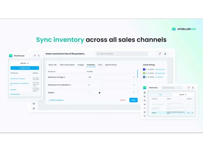Click the search magnifier in product editor

pos(98,54)
